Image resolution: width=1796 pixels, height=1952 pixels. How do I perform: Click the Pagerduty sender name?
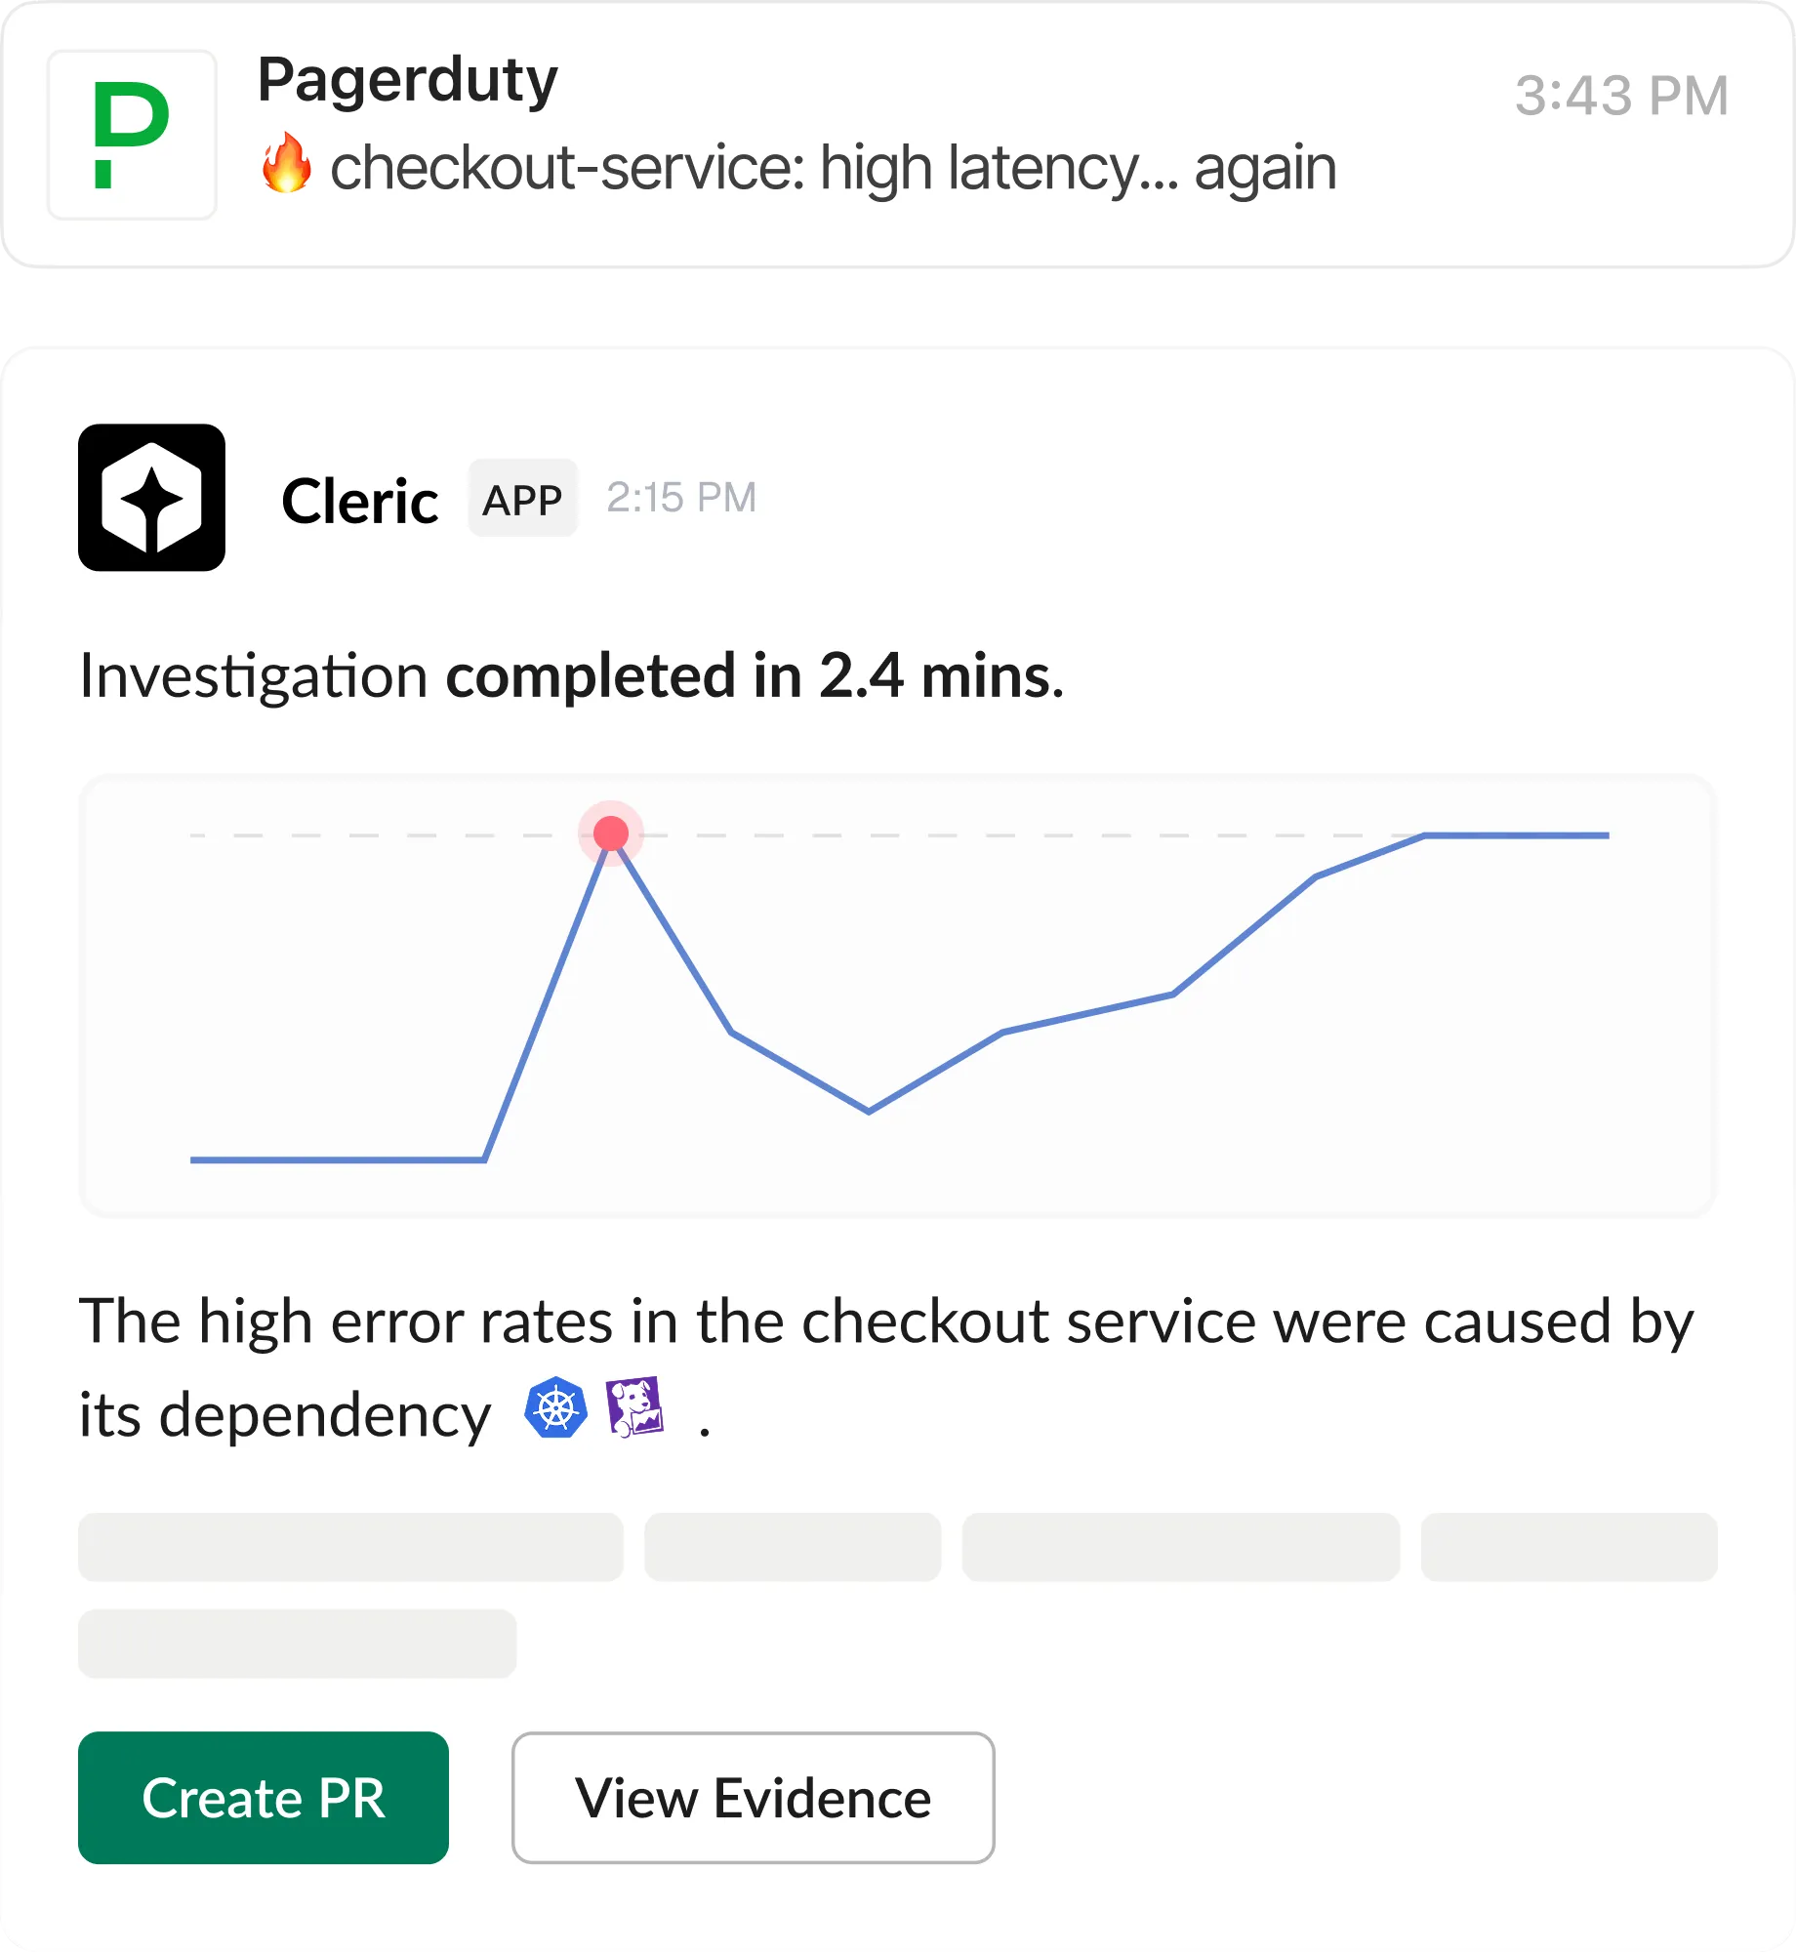point(407,80)
